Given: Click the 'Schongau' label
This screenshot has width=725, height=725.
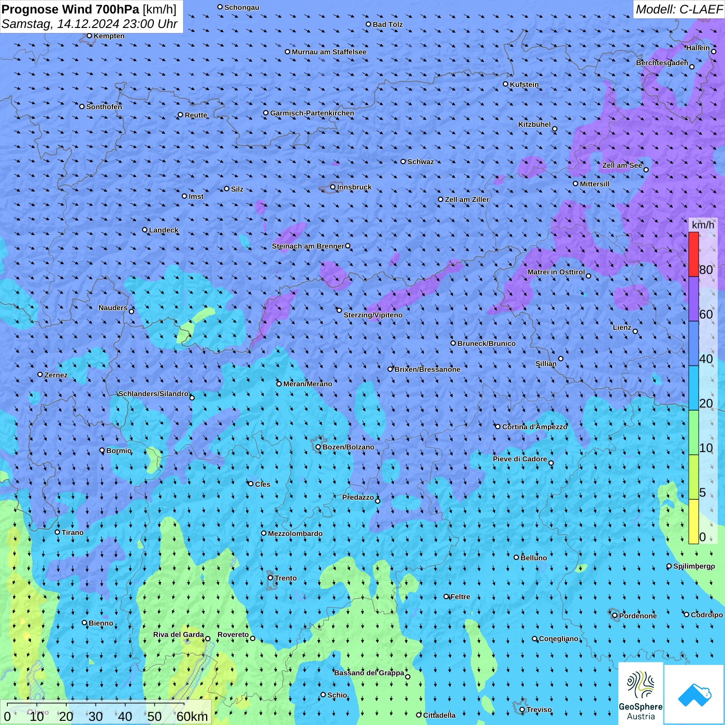Looking at the screenshot, I should click(242, 7).
